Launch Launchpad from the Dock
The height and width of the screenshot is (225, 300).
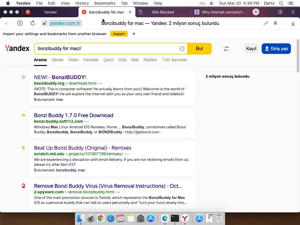click(x=91, y=218)
